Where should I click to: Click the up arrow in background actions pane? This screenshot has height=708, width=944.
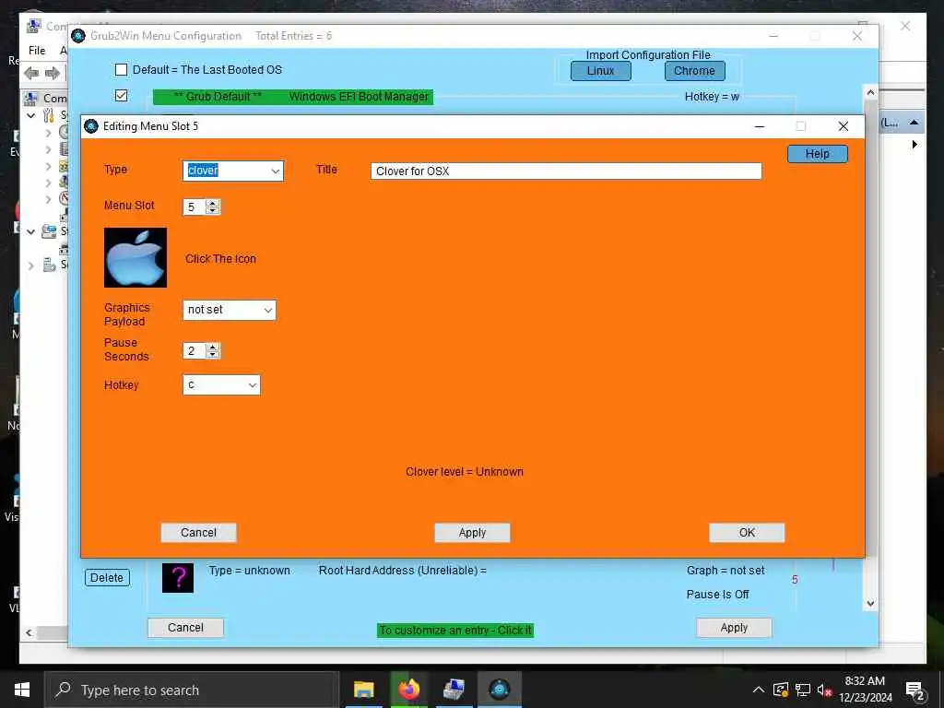click(914, 123)
